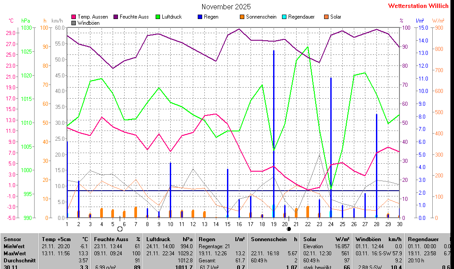
Task: Click the gray Windböen legend swatch
Action: [x=74, y=23]
